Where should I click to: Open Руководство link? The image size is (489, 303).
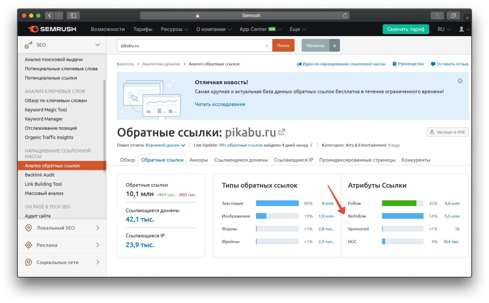coord(408,64)
